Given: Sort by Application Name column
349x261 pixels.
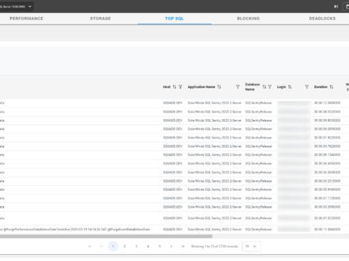Looking at the screenshot, I should [219, 87].
